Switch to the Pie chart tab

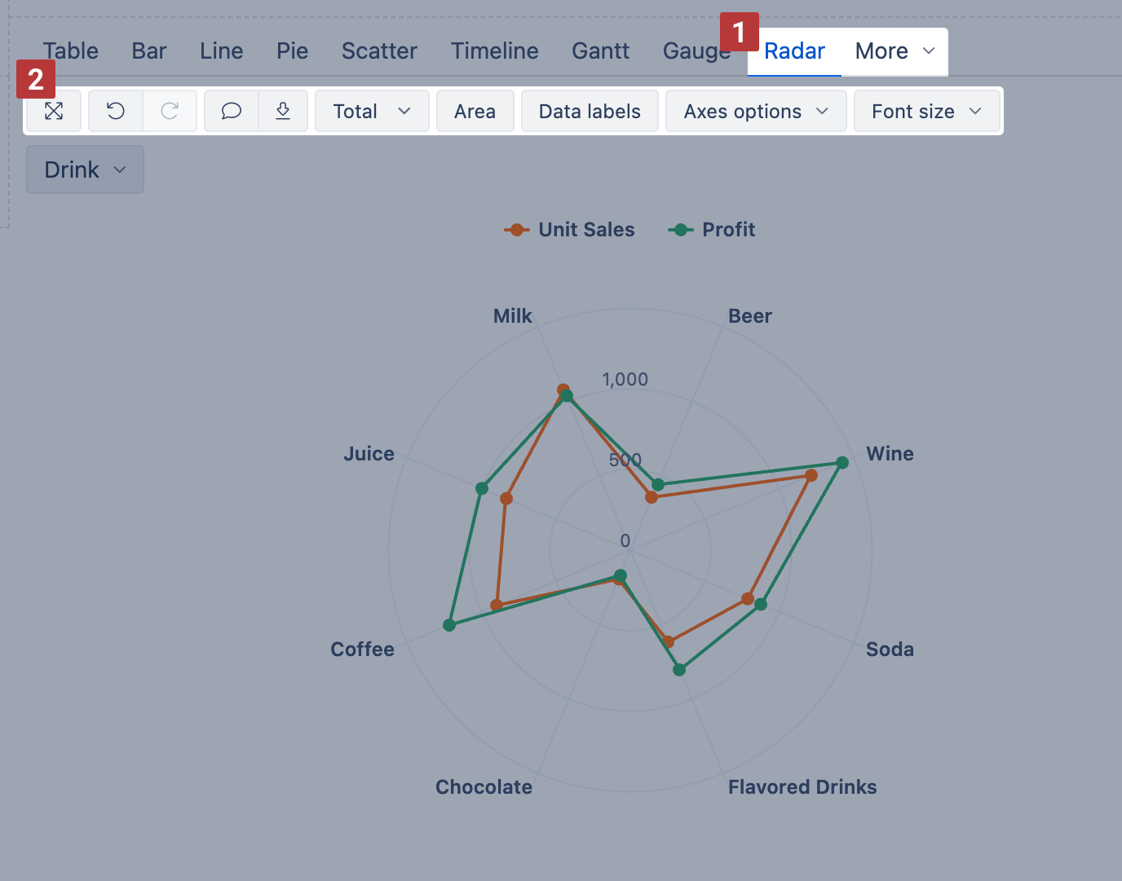coord(292,51)
